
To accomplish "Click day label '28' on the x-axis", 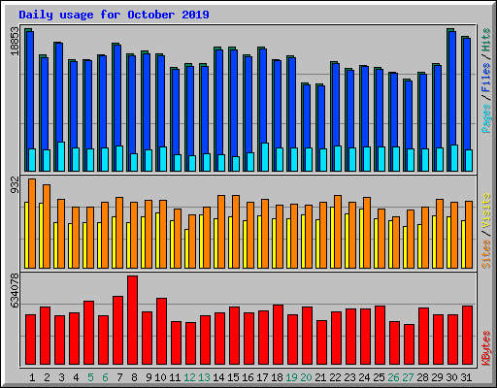I will click(x=422, y=377).
